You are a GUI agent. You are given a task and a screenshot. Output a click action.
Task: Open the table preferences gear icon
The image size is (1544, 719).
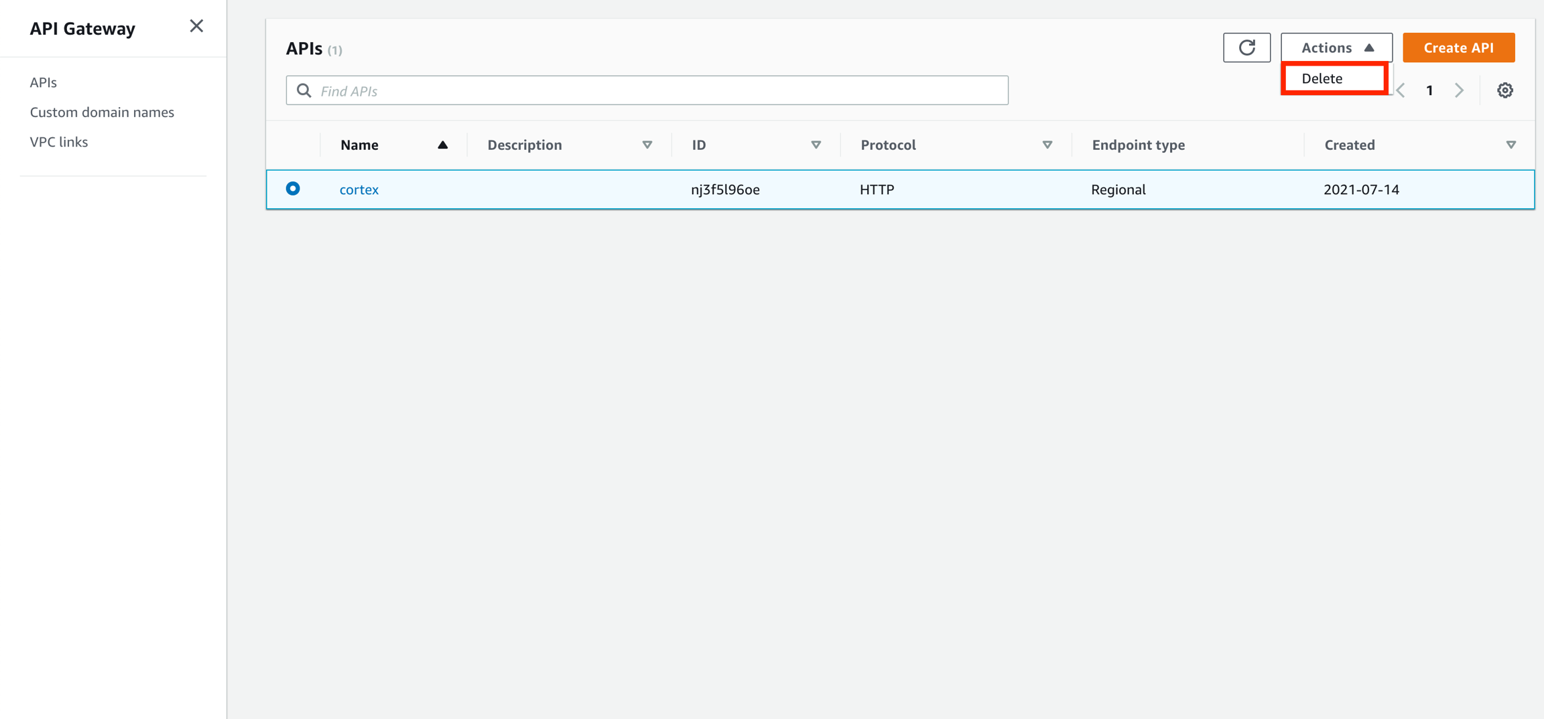(1504, 90)
